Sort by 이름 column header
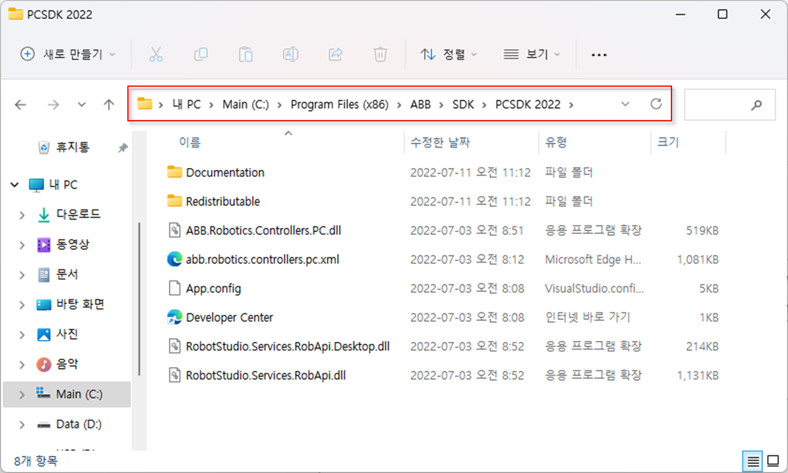Image resolution: width=788 pixels, height=473 pixels. click(x=190, y=142)
